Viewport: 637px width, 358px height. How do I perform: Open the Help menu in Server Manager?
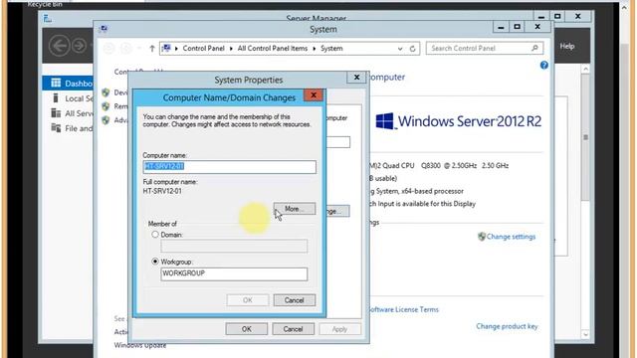click(x=566, y=47)
